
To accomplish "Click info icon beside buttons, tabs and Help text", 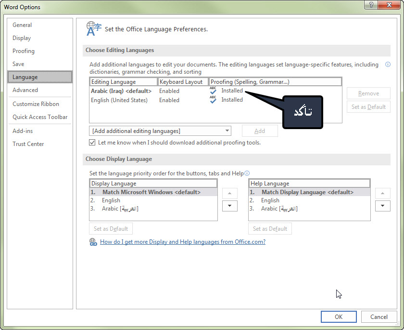I will (x=247, y=173).
